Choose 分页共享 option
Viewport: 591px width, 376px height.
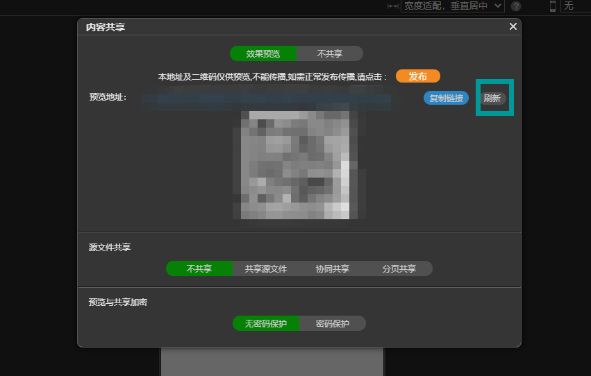[x=399, y=268]
